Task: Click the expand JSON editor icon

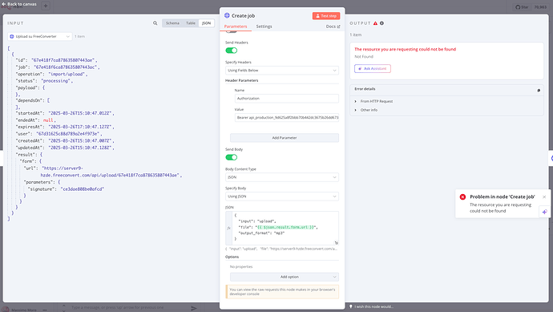Action: 336,242
